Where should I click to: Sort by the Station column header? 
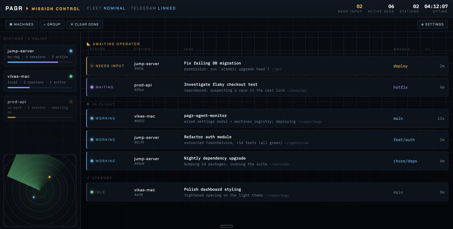pos(142,49)
